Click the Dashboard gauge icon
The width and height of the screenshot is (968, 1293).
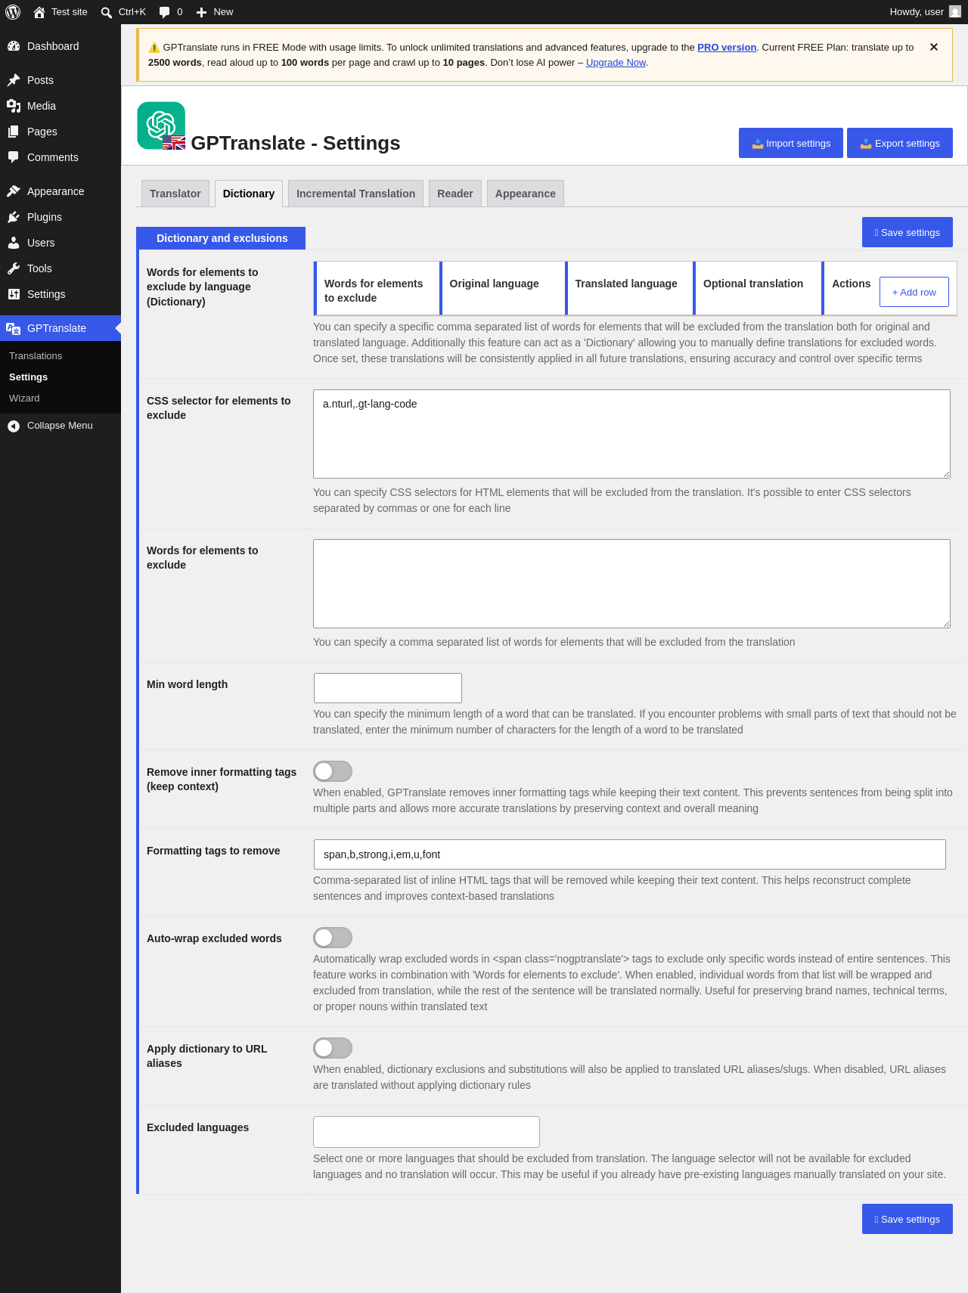tap(14, 46)
